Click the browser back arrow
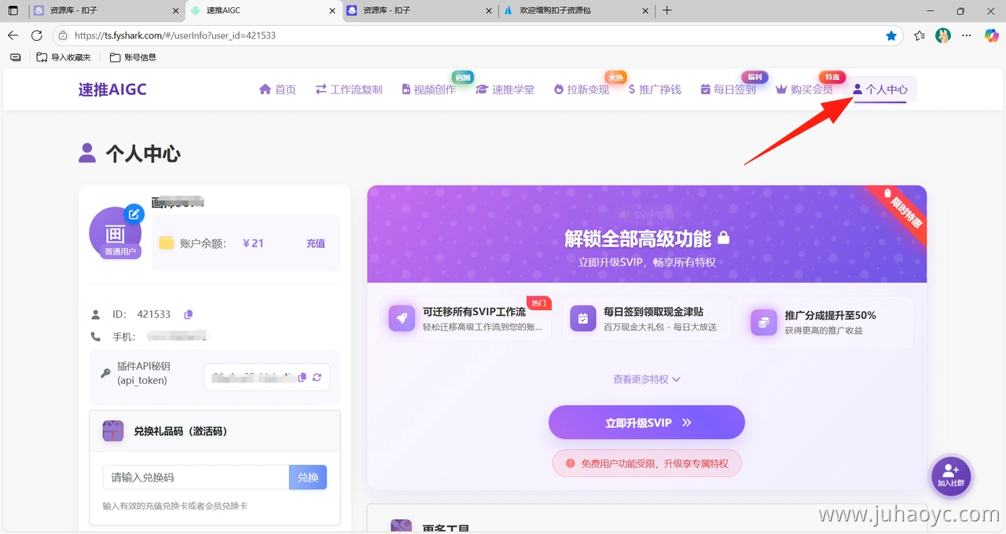This screenshot has height=534, width=1006. [x=13, y=35]
